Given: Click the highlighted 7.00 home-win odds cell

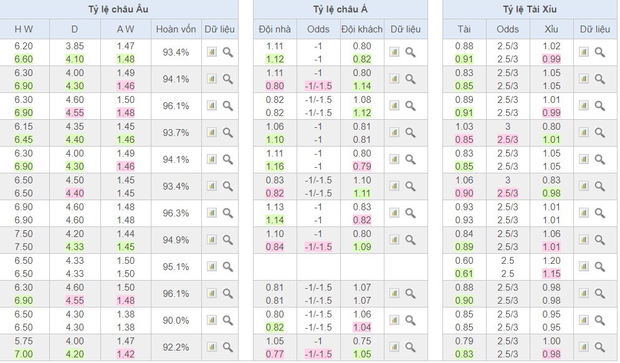Looking at the screenshot, I should coord(24,354).
